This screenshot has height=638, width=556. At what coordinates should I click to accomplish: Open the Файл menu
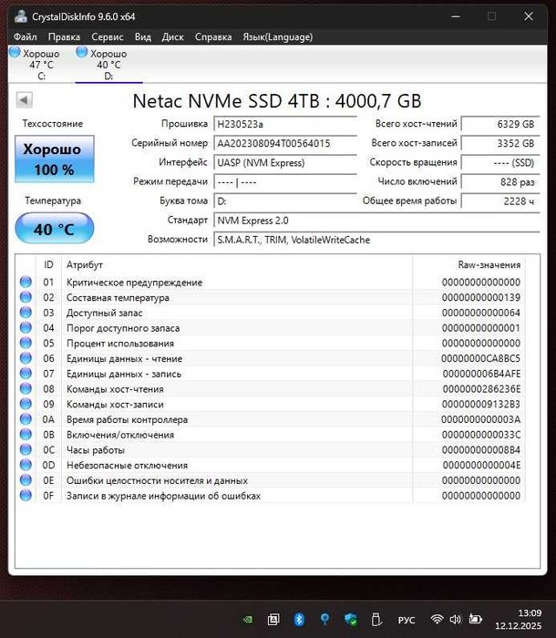(25, 37)
